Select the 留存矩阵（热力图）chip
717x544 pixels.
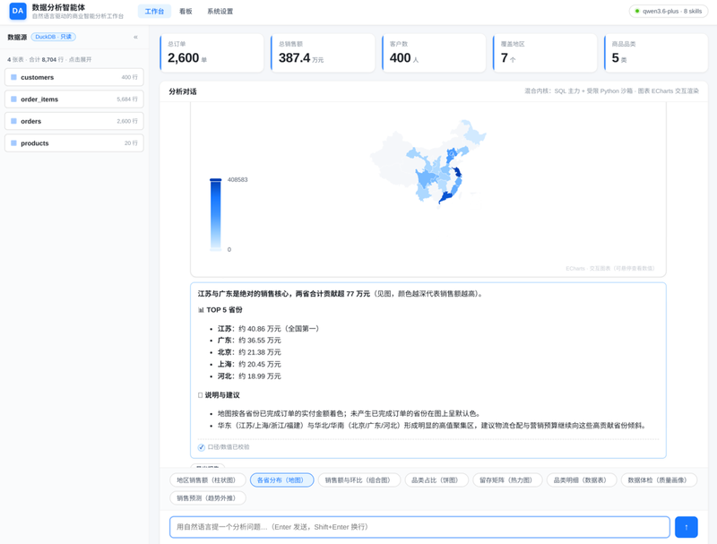tap(507, 480)
